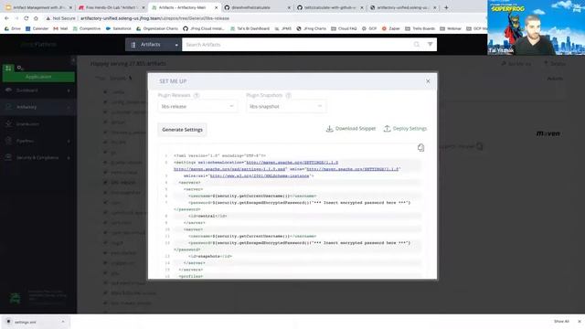Expand the Dashboard sidebar menu
Image resolution: width=585 pixels, height=329 pixels.
69,90
